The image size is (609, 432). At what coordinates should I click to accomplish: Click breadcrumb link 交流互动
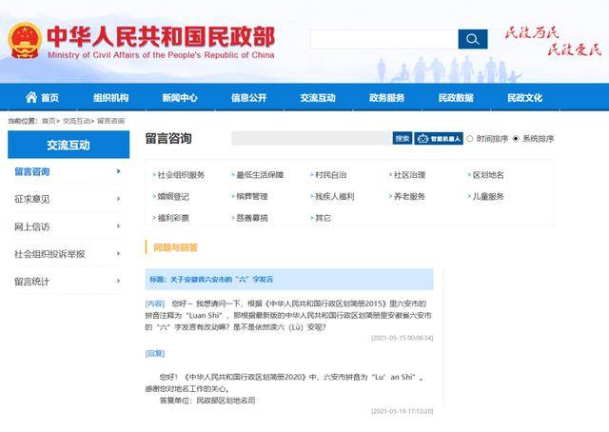click(76, 121)
